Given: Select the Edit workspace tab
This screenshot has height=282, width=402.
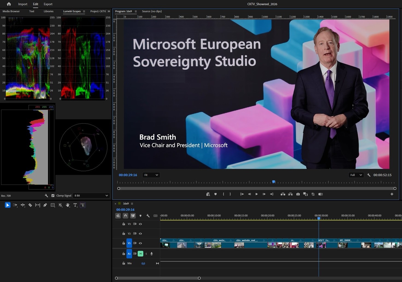Looking at the screenshot, I should [36, 4].
